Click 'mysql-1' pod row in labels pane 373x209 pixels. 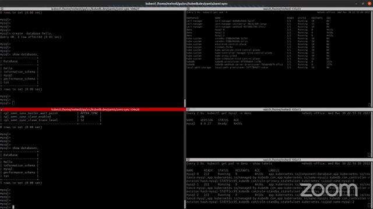click(x=279, y=188)
